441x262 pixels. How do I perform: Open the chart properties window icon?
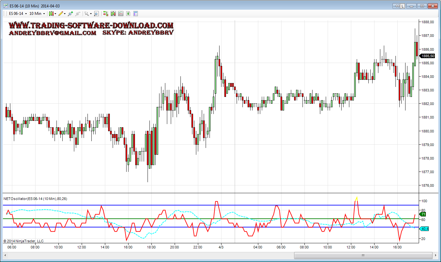[x=136, y=14]
